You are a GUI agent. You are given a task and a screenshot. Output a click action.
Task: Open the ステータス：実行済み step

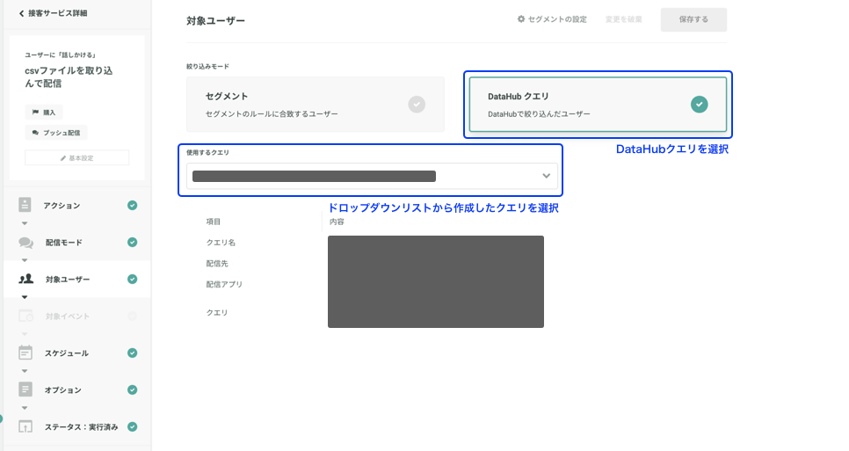(77, 426)
